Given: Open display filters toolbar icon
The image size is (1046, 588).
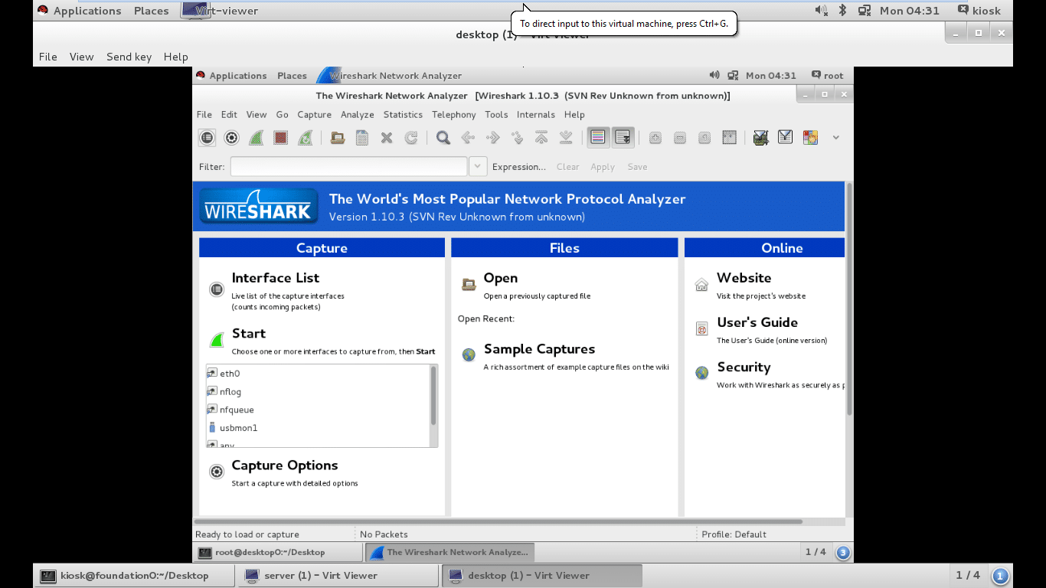Looking at the screenshot, I should (x=785, y=138).
